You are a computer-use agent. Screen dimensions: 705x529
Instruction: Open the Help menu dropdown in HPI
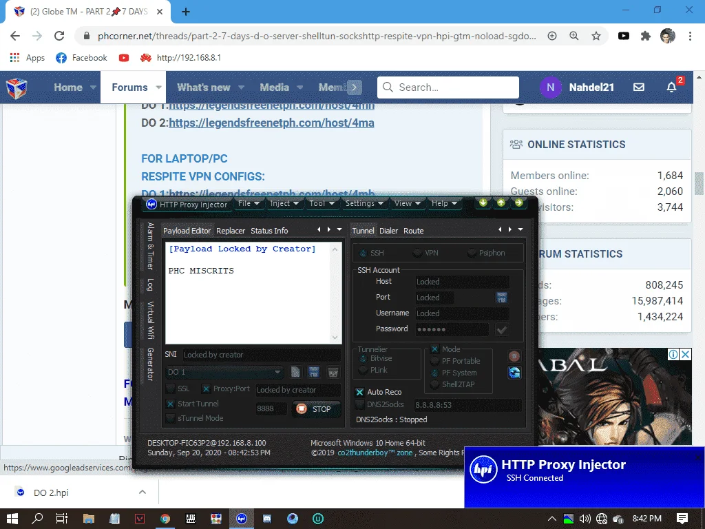point(444,203)
